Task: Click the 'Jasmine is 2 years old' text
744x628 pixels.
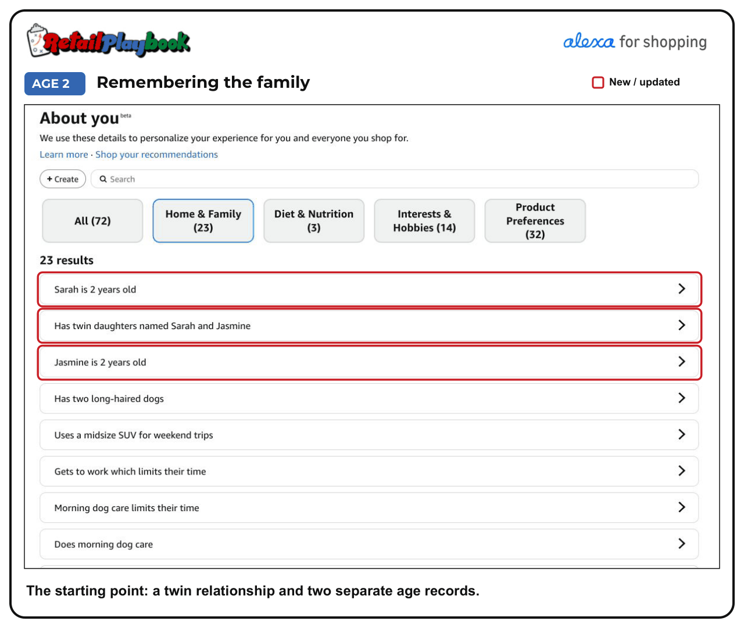Action: pyautogui.click(x=100, y=362)
